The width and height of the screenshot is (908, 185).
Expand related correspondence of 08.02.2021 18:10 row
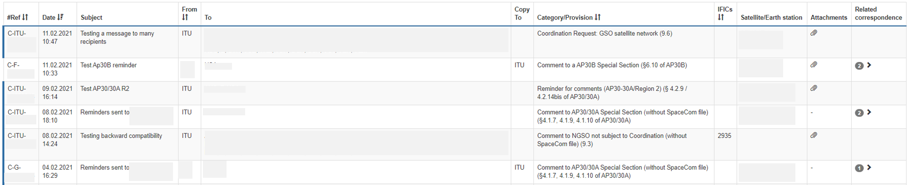pyautogui.click(x=869, y=112)
